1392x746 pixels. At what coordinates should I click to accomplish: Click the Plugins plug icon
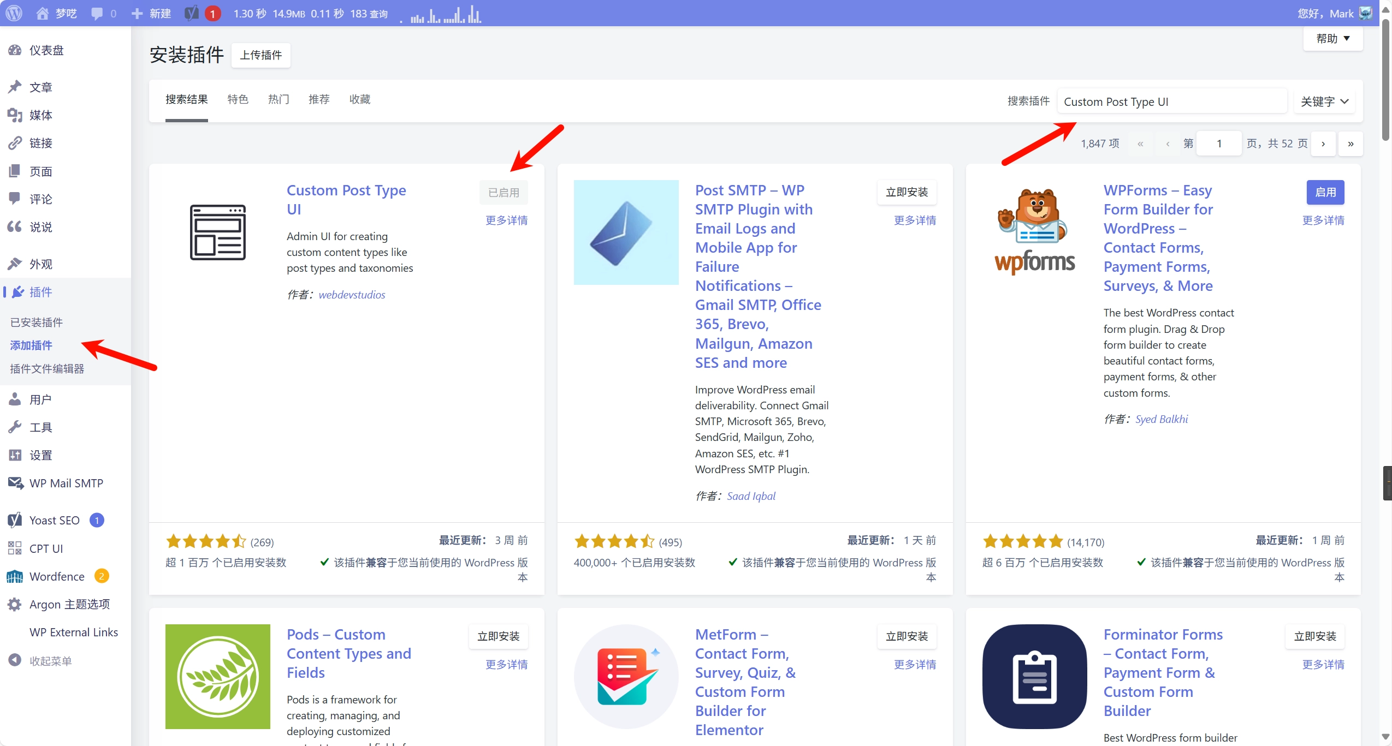[x=18, y=292]
